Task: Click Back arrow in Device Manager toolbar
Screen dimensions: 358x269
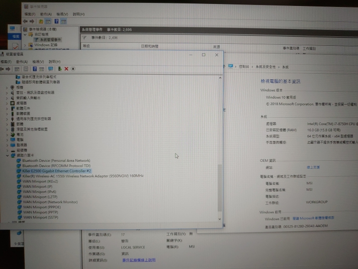Action: click(2, 69)
